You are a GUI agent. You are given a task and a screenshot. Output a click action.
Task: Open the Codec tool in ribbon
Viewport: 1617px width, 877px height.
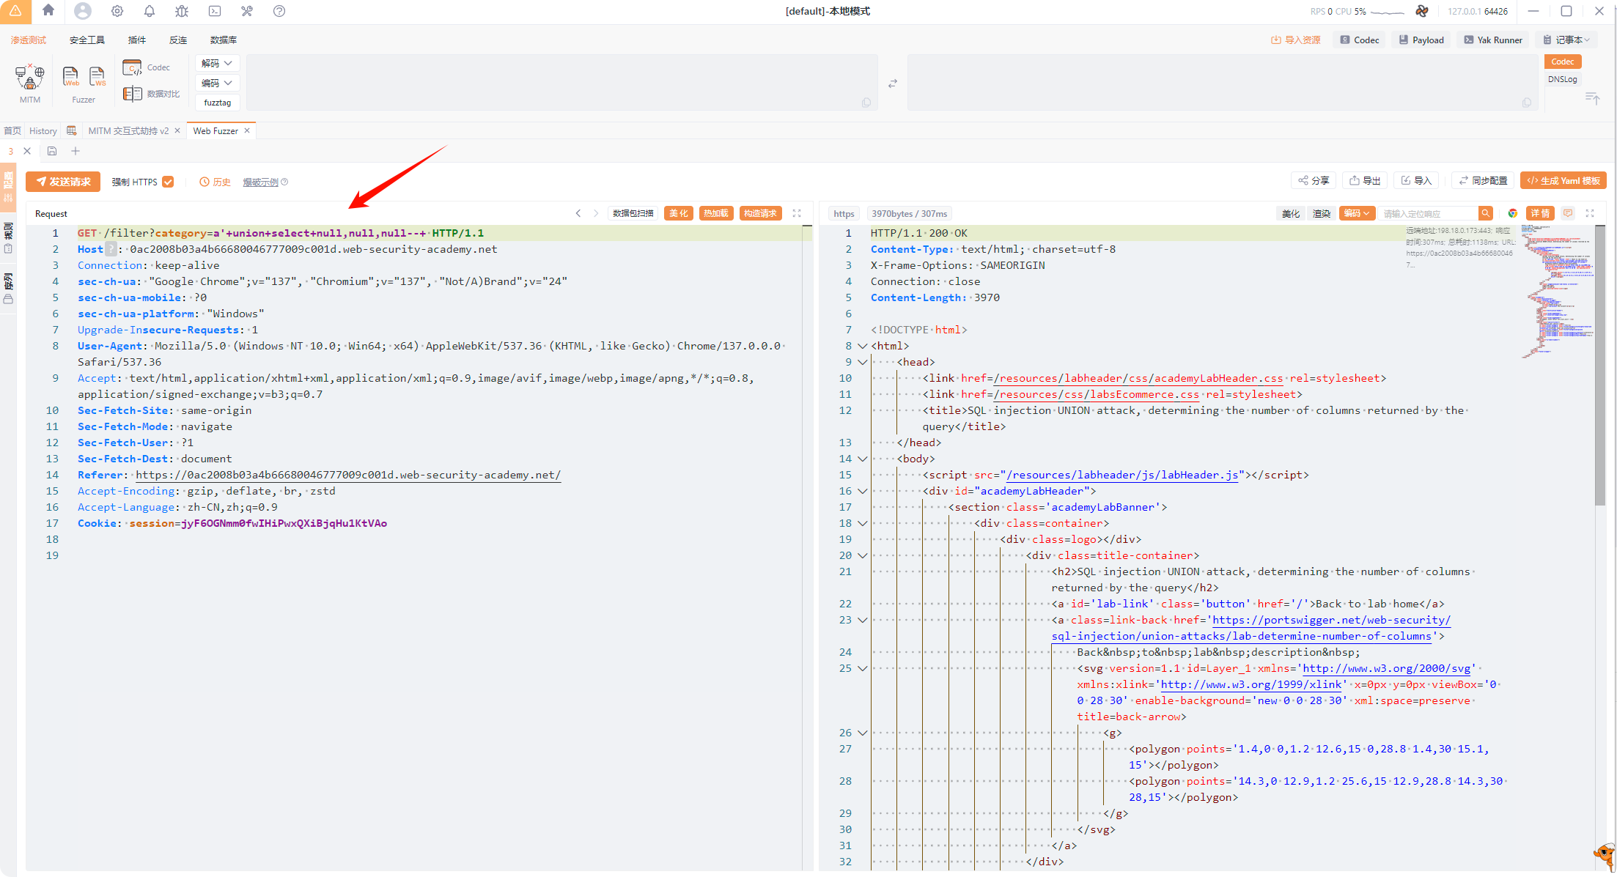pos(146,67)
